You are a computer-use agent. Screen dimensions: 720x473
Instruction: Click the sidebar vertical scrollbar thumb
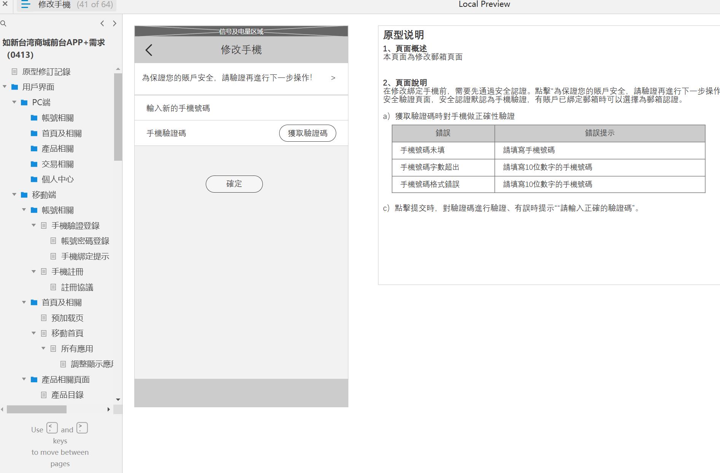118,117
